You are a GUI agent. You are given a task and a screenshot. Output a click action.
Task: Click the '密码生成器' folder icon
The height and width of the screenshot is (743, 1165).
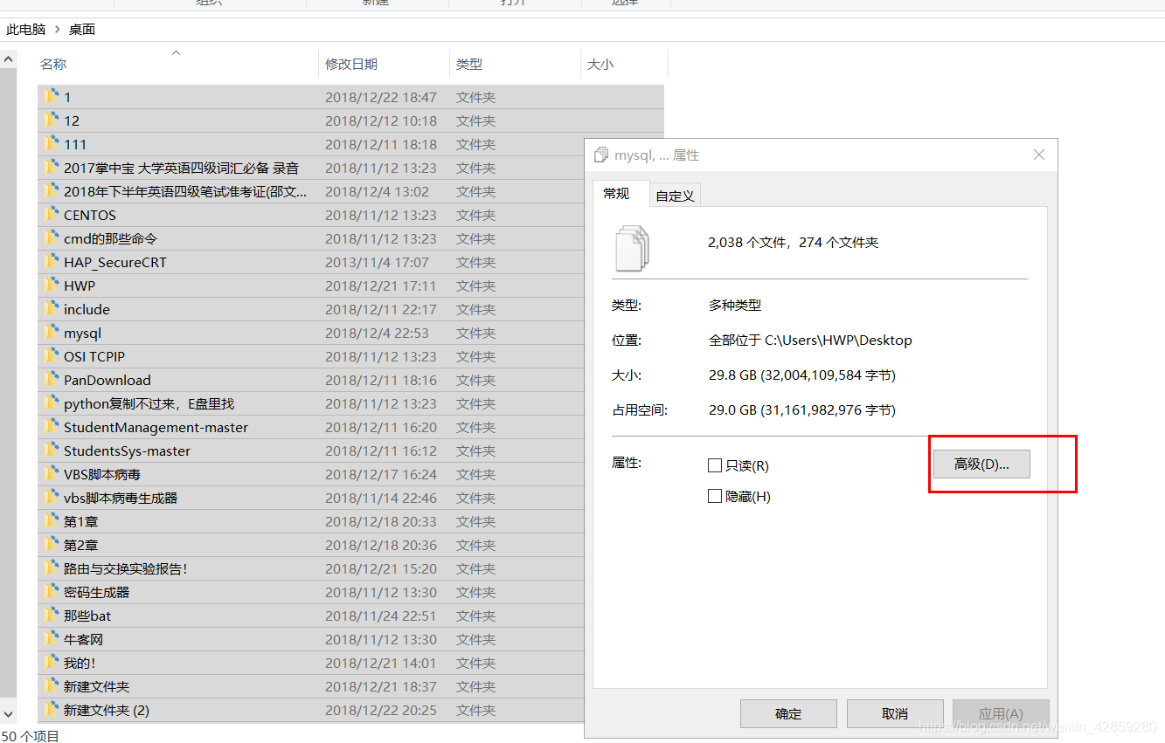(x=52, y=592)
